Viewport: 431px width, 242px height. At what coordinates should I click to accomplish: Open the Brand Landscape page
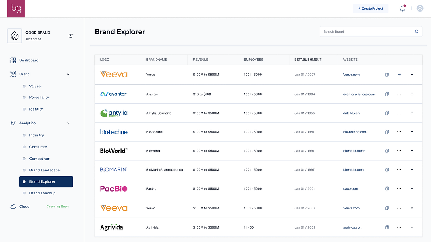point(44,170)
